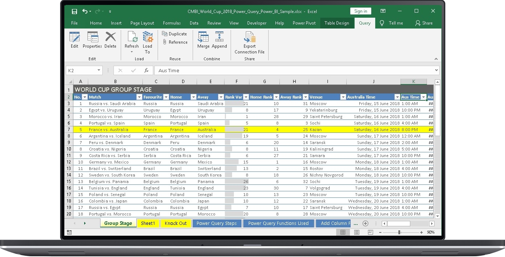Click the next sheet navigation arrow
This screenshot has height=257, width=505.
85,223
